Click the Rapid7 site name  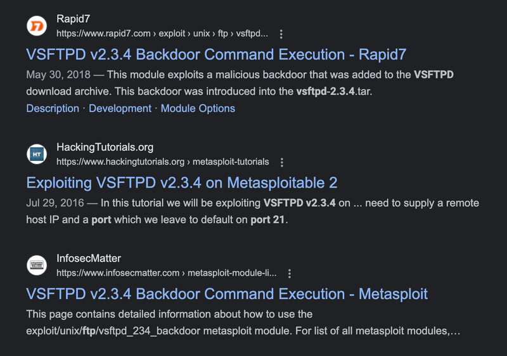tap(74, 20)
